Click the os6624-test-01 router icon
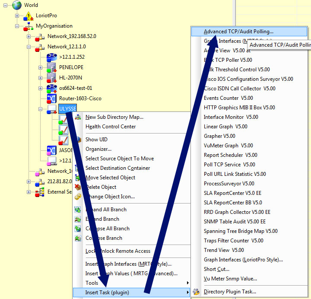 (52, 89)
